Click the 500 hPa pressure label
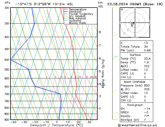The image size is (165, 127). pyautogui.click(x=7, y=60)
